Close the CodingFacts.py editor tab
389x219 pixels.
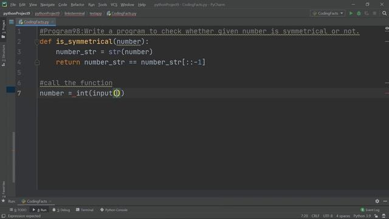click(52, 22)
